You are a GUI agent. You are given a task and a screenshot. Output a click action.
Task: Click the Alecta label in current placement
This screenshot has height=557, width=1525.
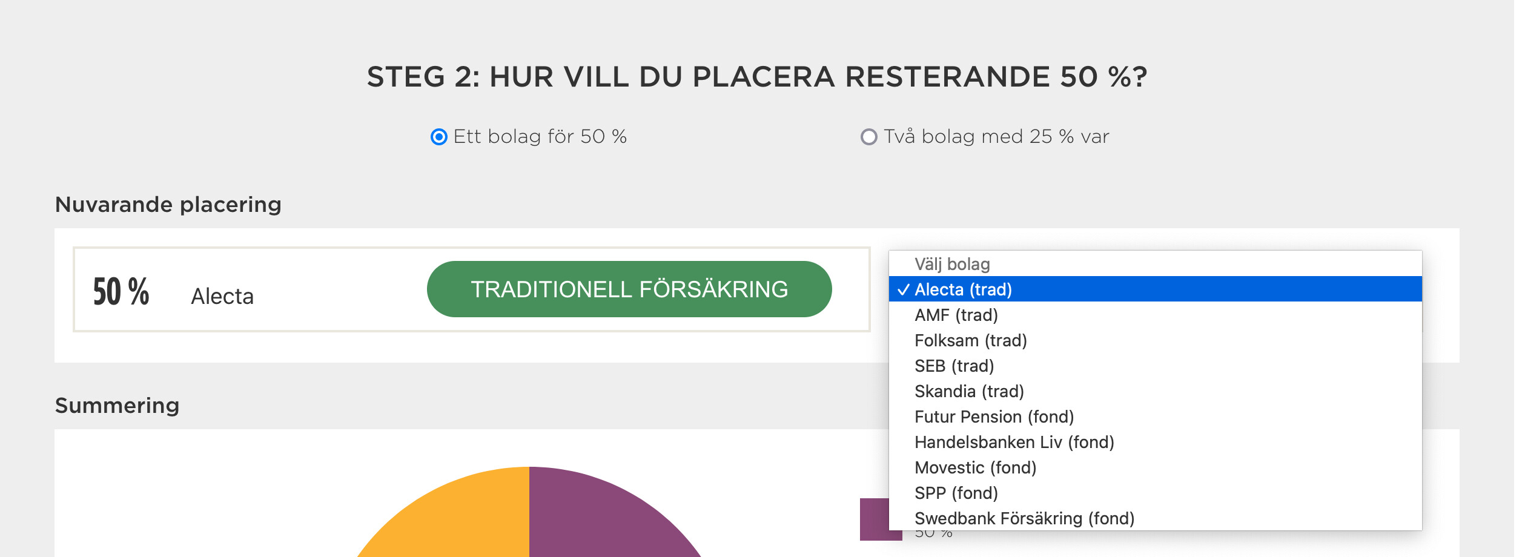coord(222,297)
